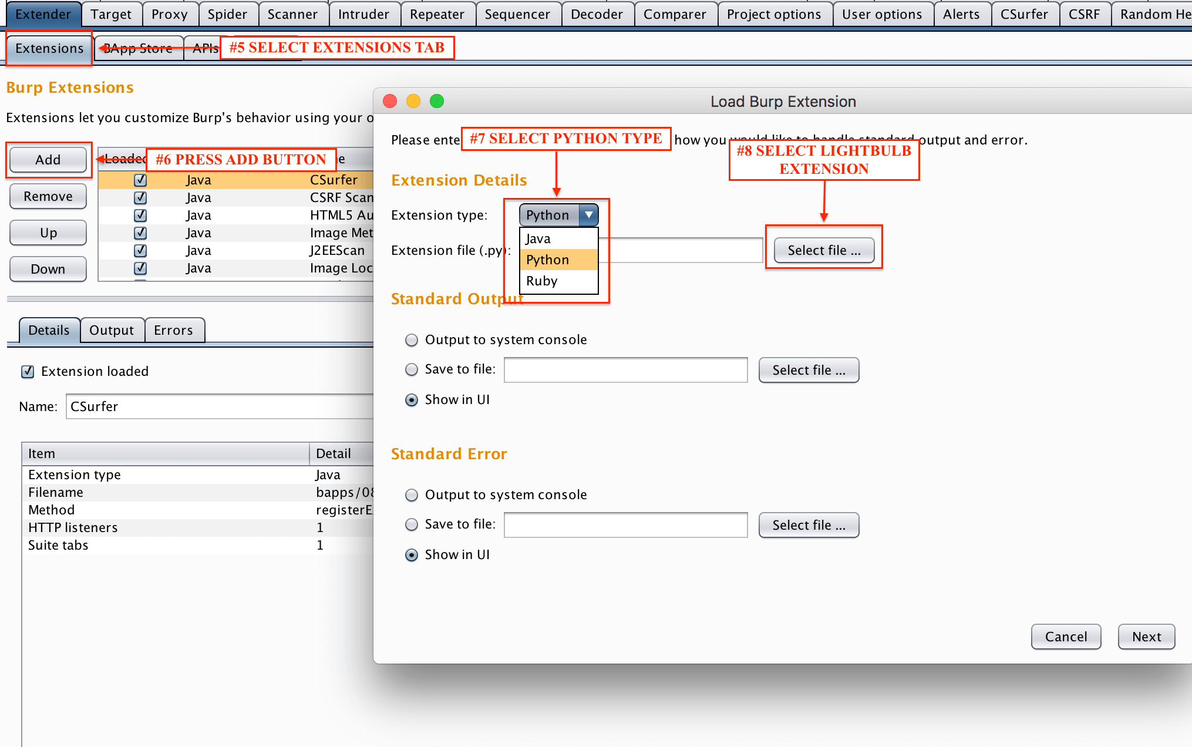
Task: Toggle the Extension loaded checkbox in Details
Action: click(x=28, y=371)
